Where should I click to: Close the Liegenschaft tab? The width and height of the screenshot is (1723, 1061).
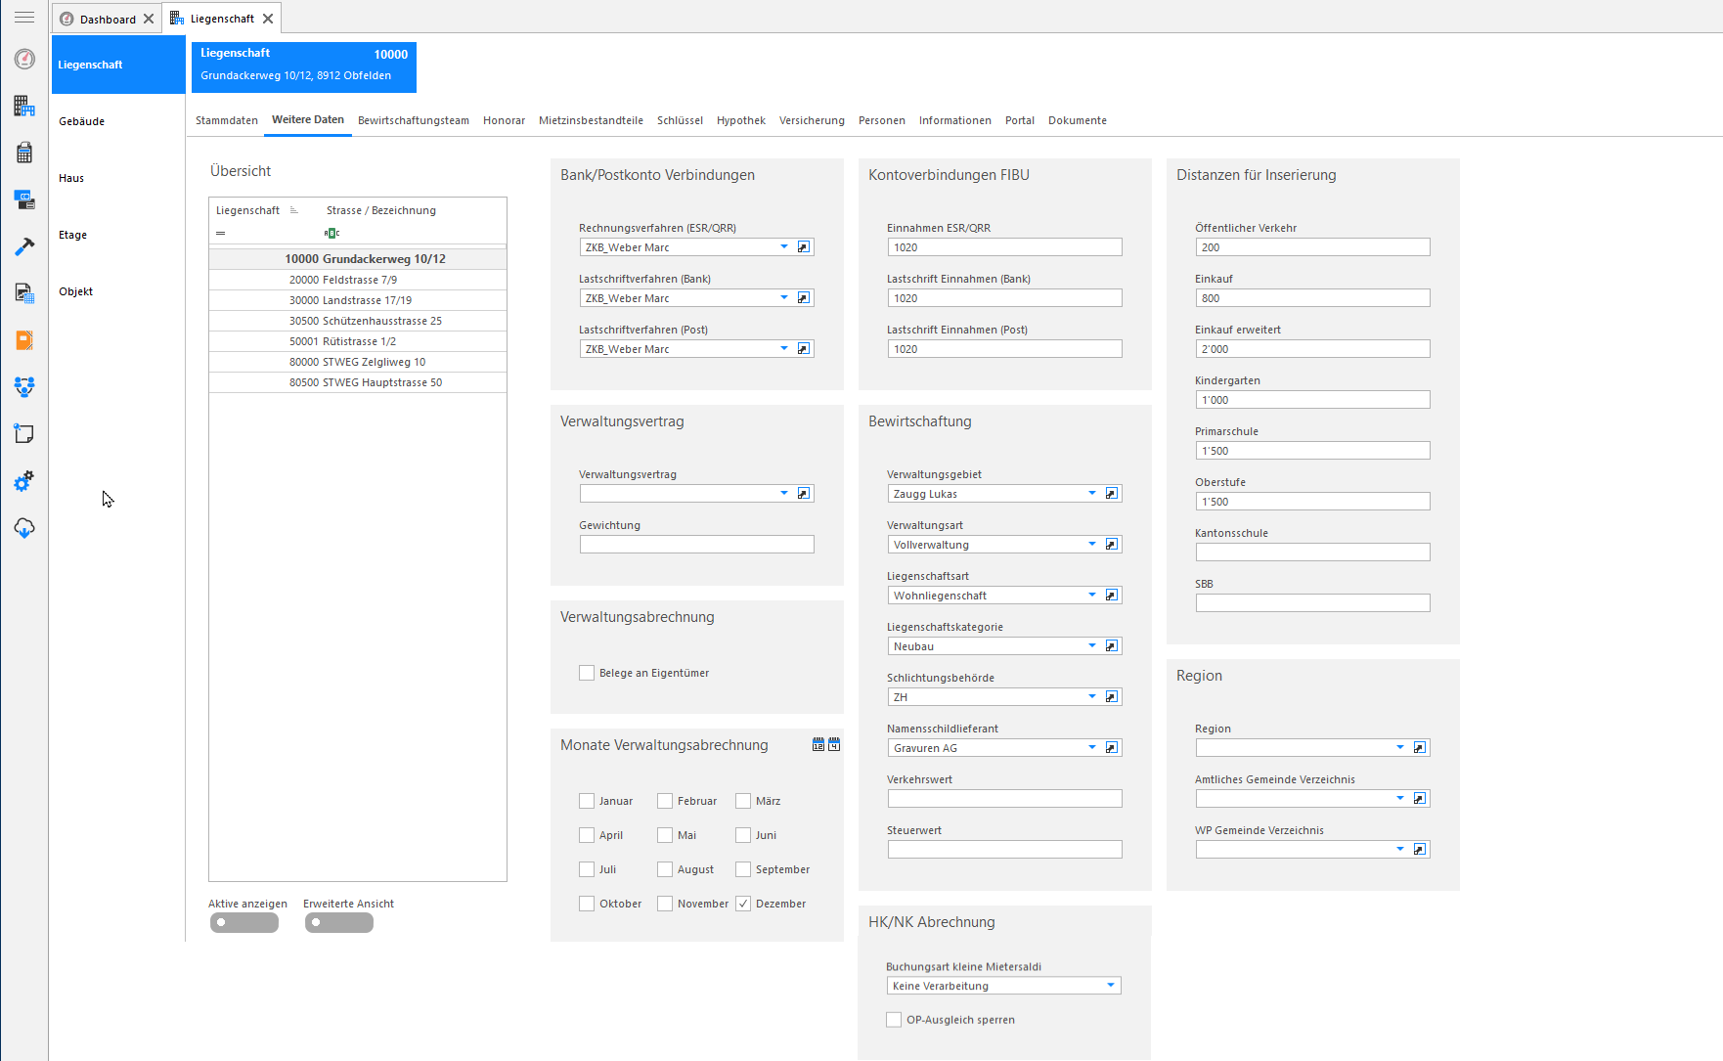pos(268,19)
